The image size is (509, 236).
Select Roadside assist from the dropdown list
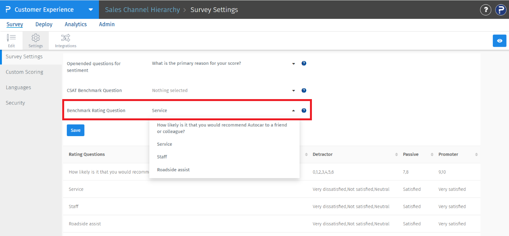click(x=173, y=169)
